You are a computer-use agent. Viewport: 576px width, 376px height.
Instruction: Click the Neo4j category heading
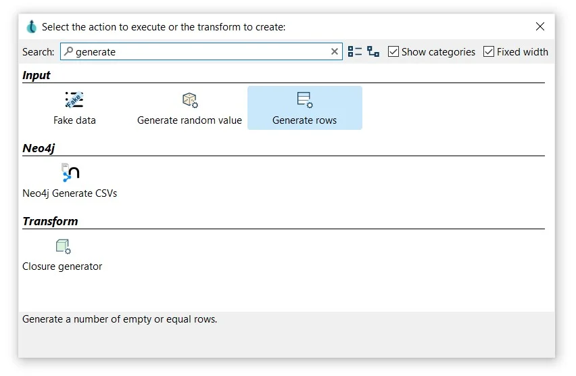39,148
